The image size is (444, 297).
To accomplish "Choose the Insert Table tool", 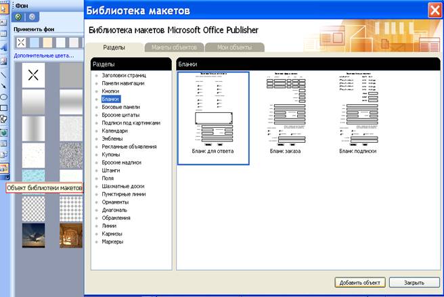I will coord(3,34).
